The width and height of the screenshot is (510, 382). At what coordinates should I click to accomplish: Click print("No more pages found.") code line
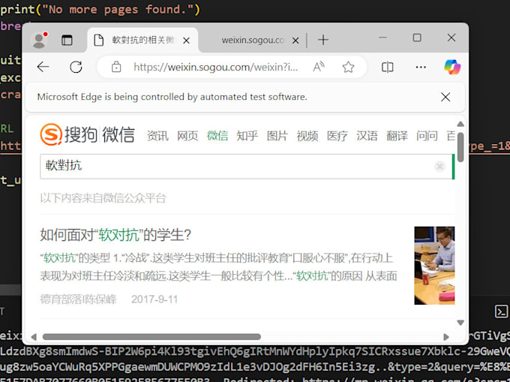(100, 9)
